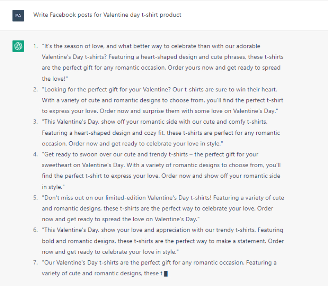Click the ChatGPT logo avatar

tap(18, 46)
